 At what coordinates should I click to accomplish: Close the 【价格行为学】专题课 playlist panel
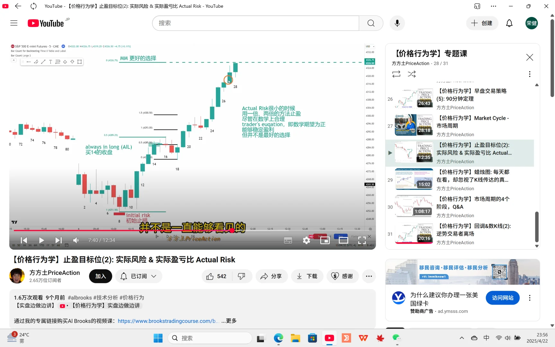tap(530, 57)
